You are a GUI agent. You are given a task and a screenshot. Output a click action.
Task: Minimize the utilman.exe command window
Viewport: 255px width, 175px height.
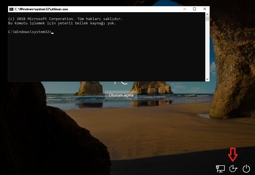(x=185, y=9)
